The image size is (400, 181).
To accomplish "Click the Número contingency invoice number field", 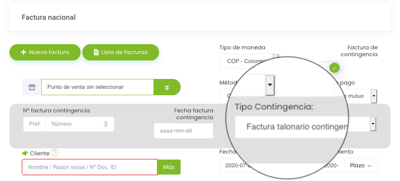I will pos(80,124).
